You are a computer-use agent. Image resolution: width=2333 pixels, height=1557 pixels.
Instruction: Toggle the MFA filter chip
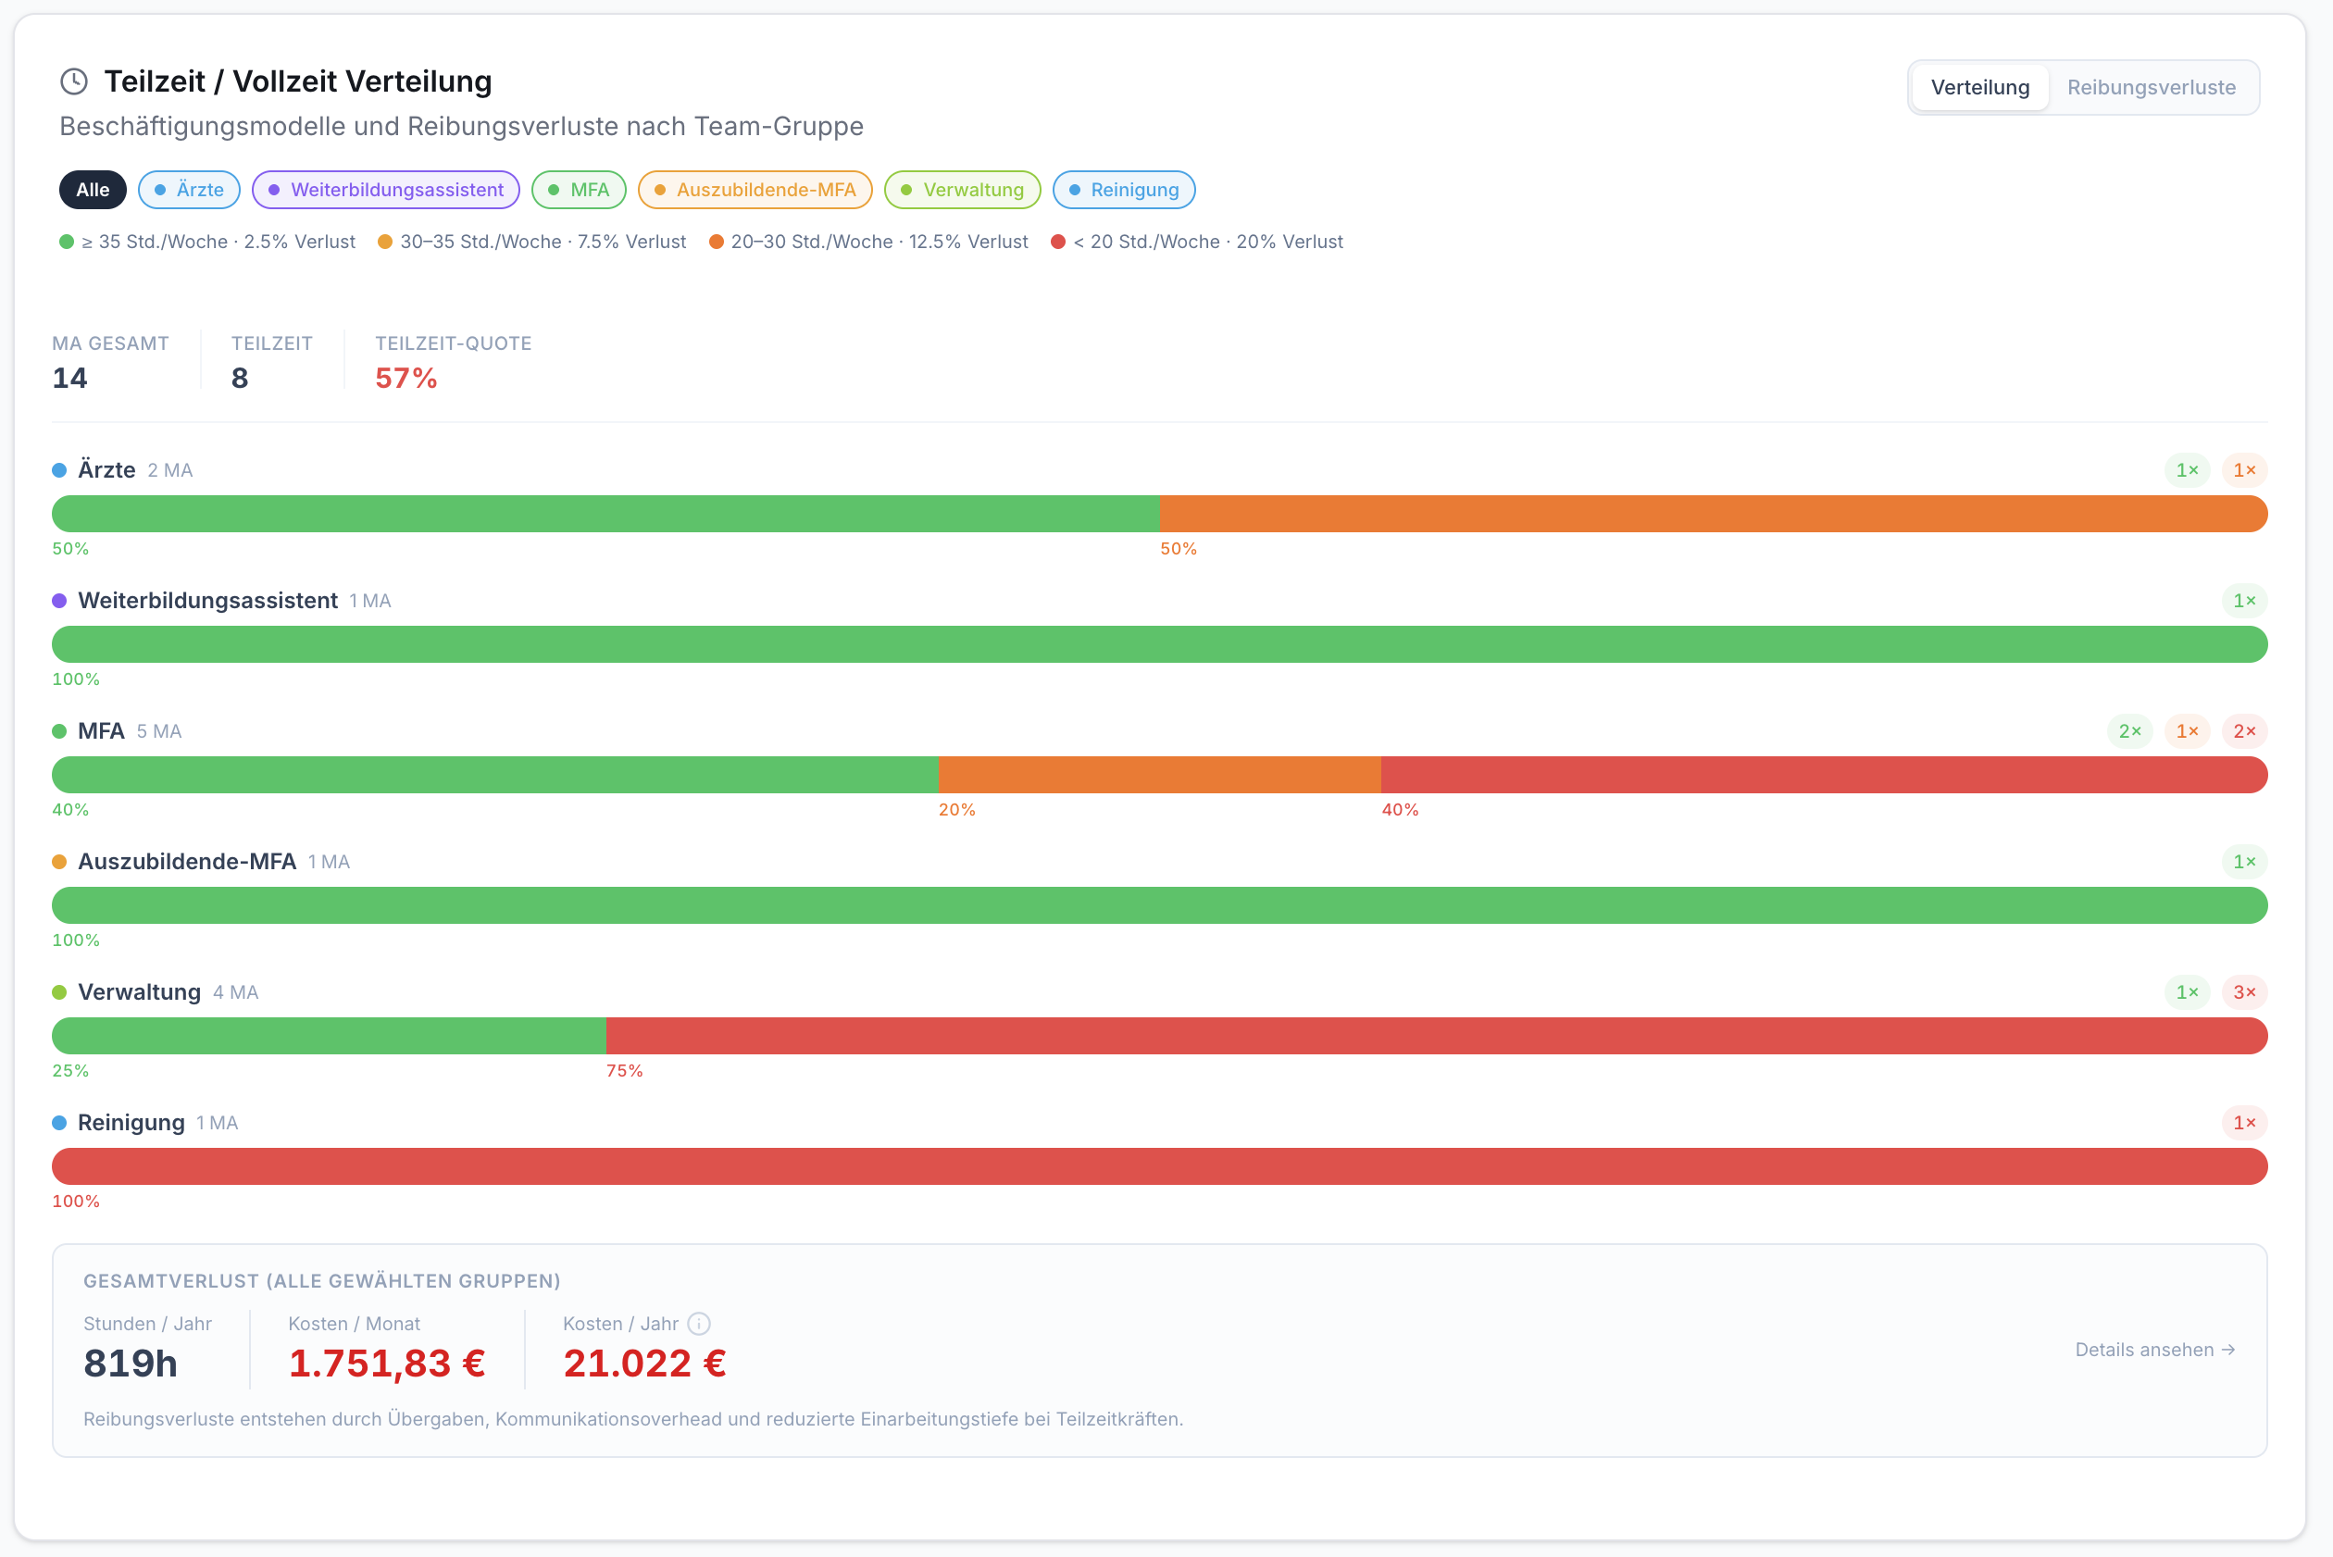point(579,190)
